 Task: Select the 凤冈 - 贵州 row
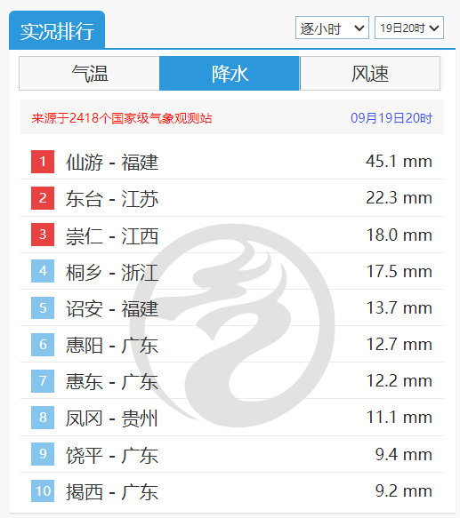pyautogui.click(x=232, y=418)
